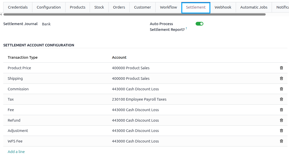The width and height of the screenshot is (289, 155).
Task: Click the horizontal tab scrollbar
Action: click(135, 14)
